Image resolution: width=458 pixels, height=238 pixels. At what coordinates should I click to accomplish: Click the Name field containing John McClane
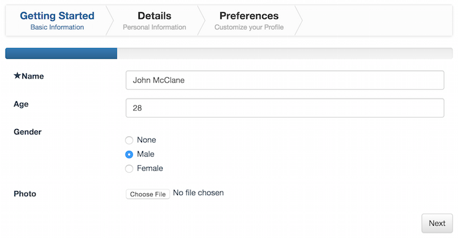tap(285, 80)
